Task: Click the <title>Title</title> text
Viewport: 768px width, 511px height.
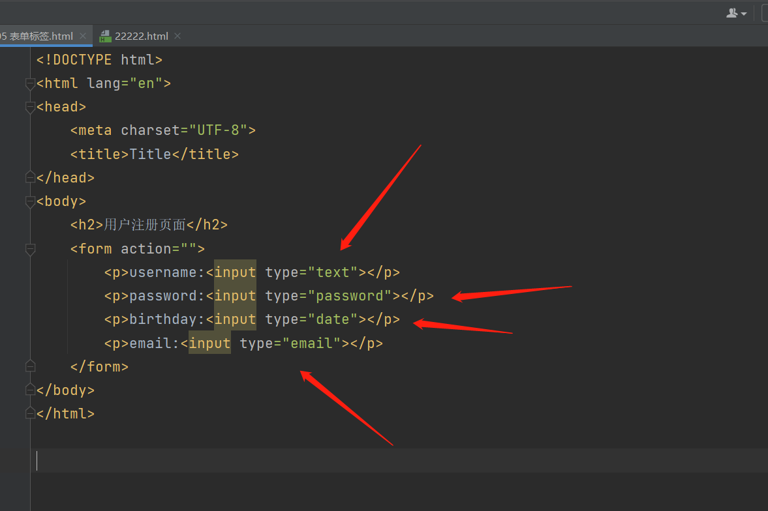Action: click(154, 154)
